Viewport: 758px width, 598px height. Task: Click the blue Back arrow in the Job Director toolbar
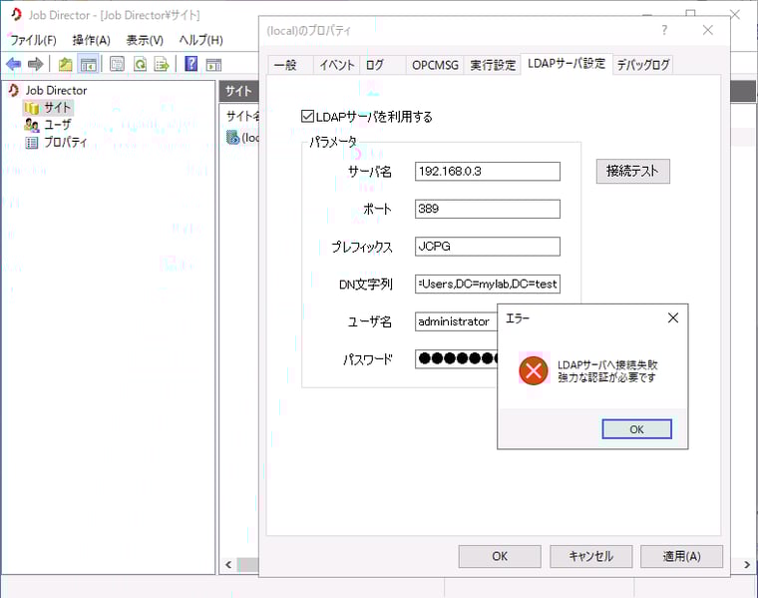[14, 64]
